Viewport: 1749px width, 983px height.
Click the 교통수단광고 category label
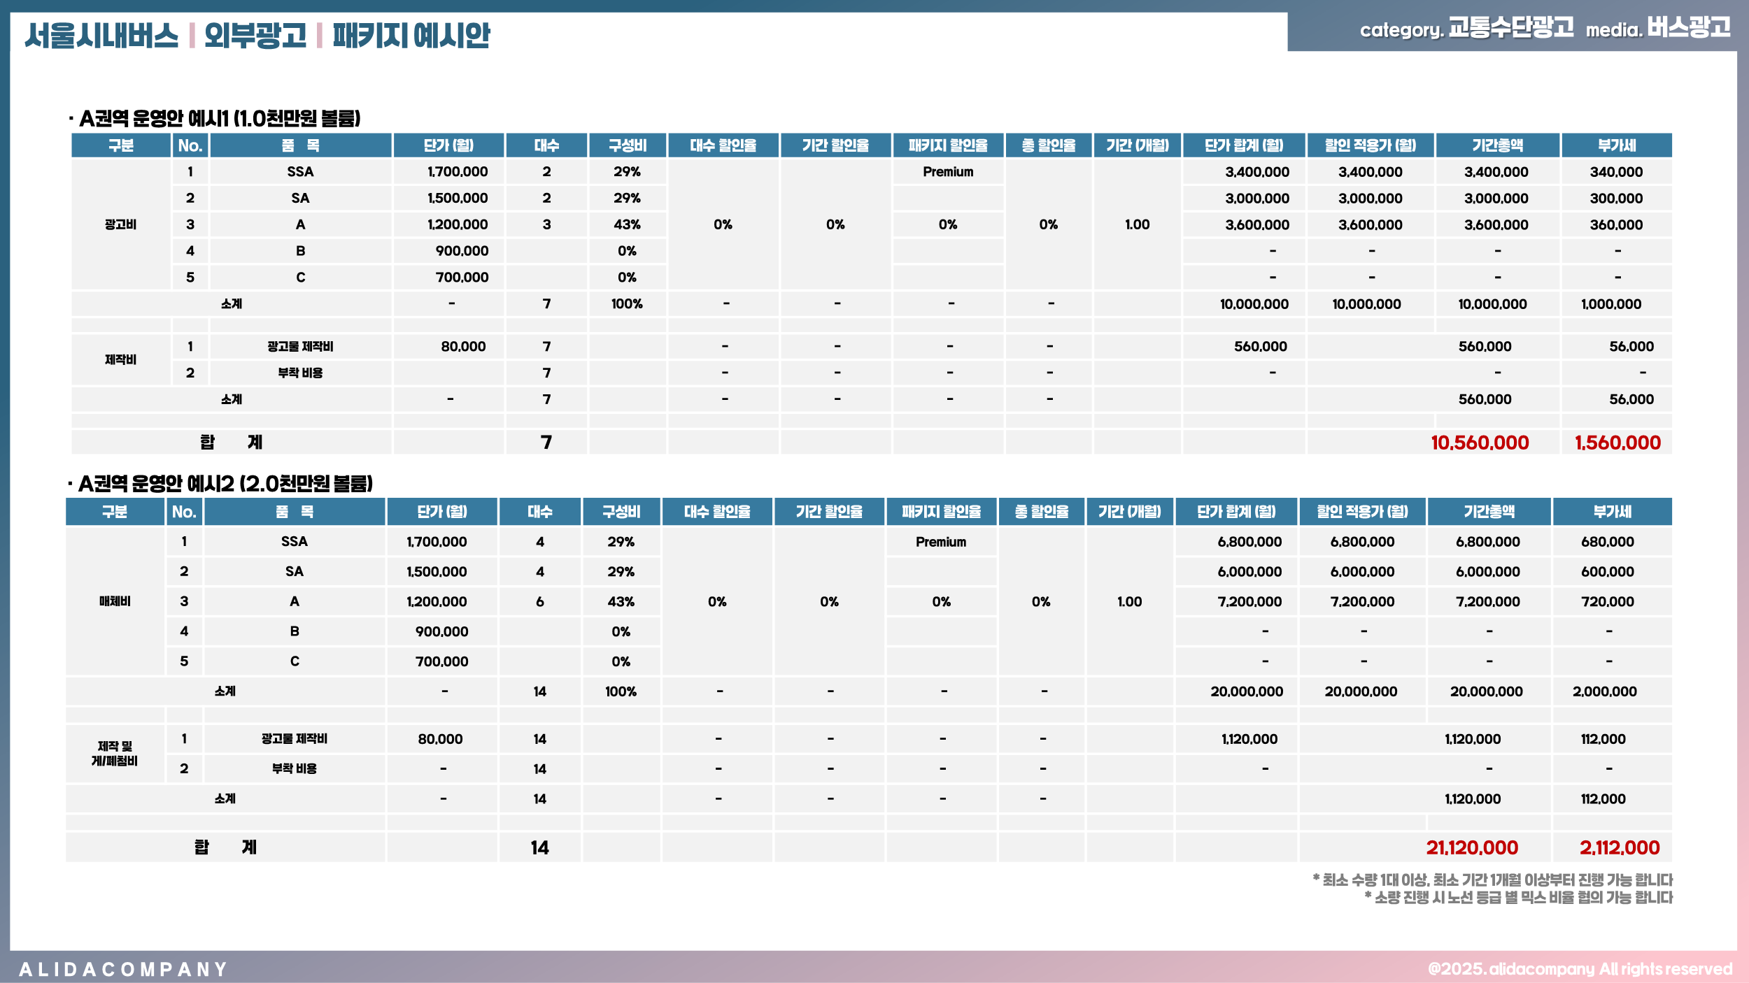click(x=1510, y=28)
